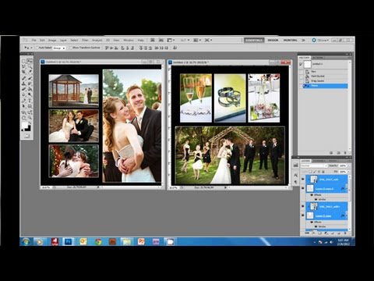
Task: Click Photoshop icon in the taskbar
Action: (69, 242)
